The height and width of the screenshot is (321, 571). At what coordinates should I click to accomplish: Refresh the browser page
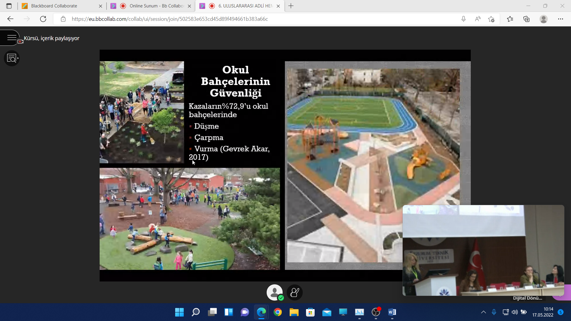[43, 19]
